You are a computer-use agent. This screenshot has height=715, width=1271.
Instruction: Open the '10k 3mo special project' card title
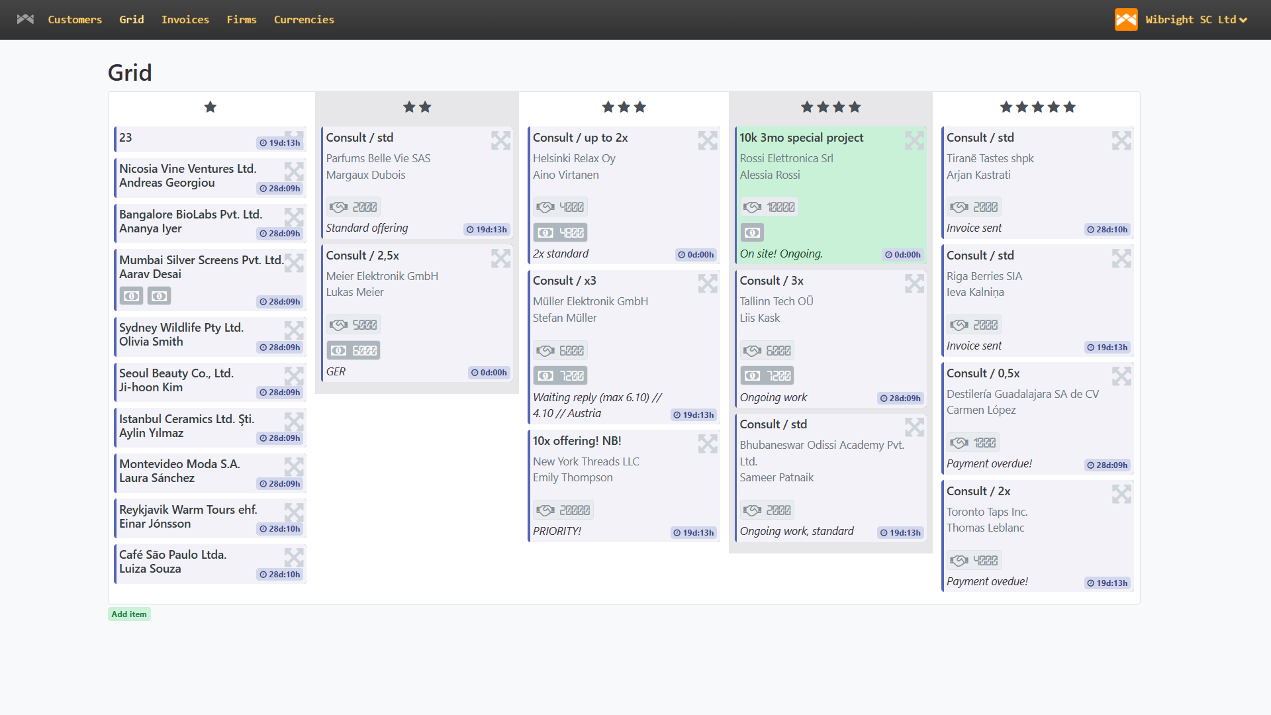(802, 138)
